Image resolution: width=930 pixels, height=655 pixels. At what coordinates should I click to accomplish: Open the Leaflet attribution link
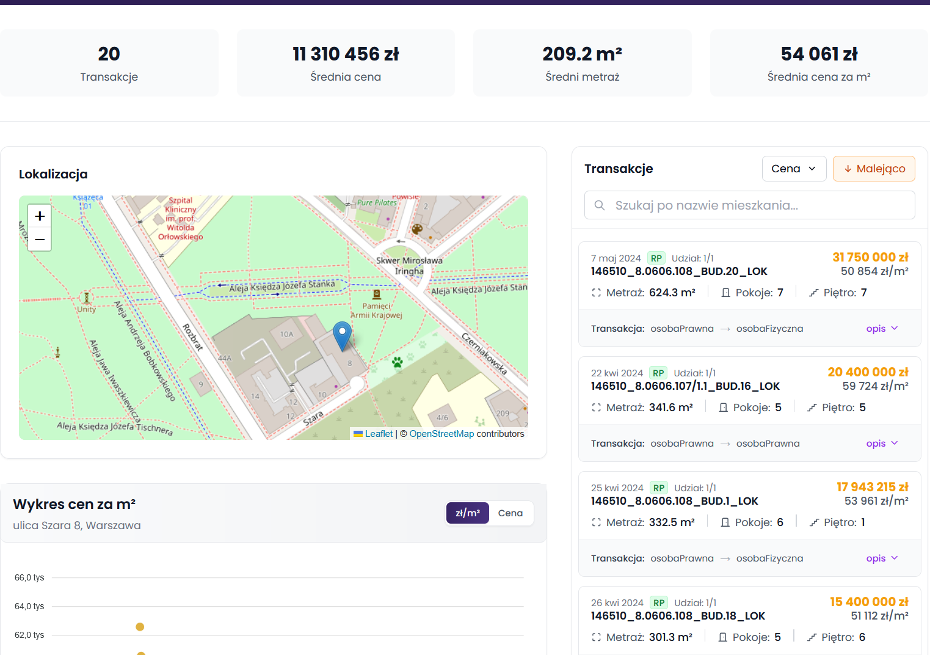[x=379, y=434]
